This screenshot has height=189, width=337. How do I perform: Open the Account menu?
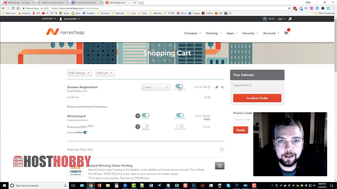[x=271, y=33]
